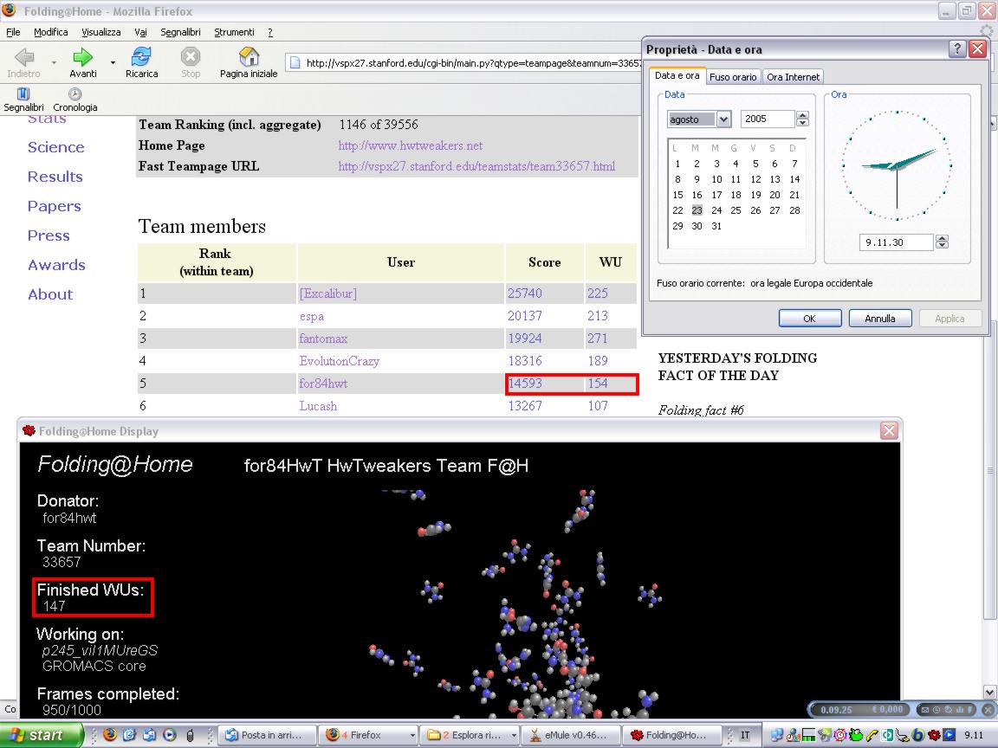Decrease the year with the down arrow
This screenshot has height=748, width=998.
tap(802, 123)
